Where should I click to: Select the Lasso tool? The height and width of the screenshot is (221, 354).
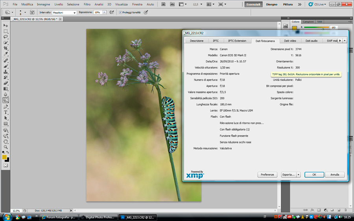[x=6, y=37]
